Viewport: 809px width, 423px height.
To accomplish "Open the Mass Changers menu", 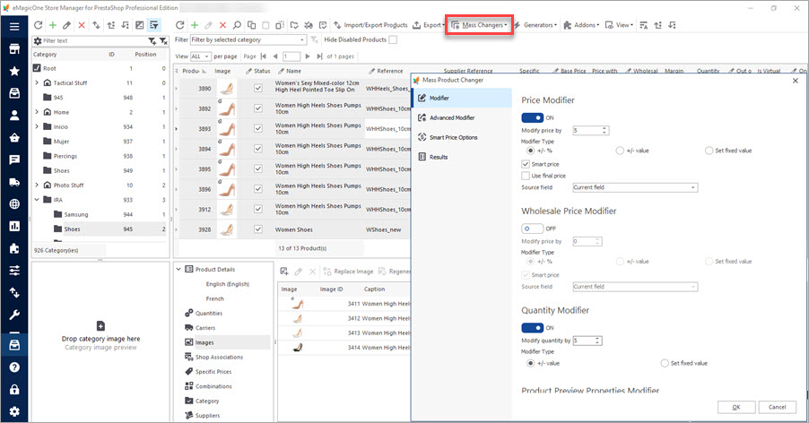I will coord(479,25).
